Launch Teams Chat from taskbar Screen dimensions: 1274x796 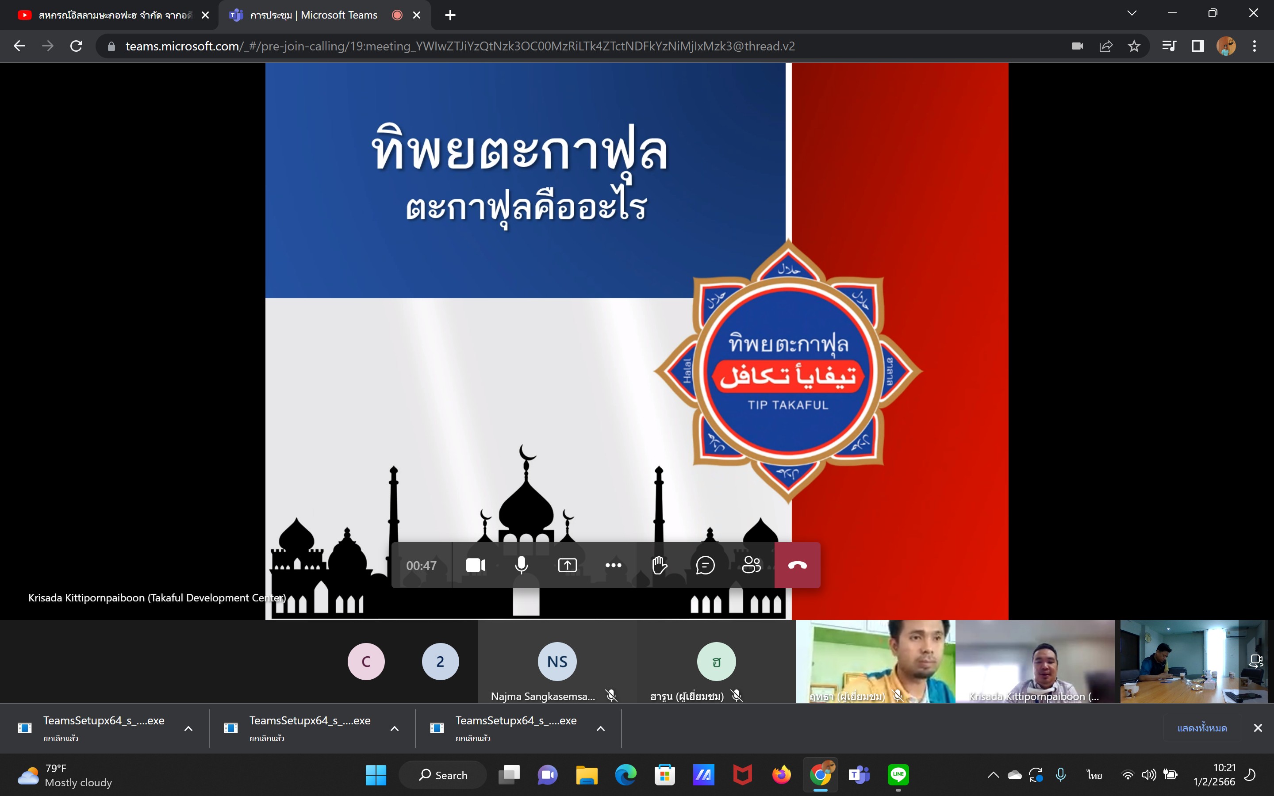(x=548, y=775)
